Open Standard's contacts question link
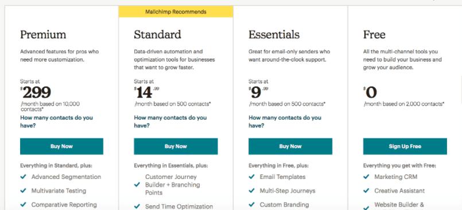 click(x=170, y=122)
